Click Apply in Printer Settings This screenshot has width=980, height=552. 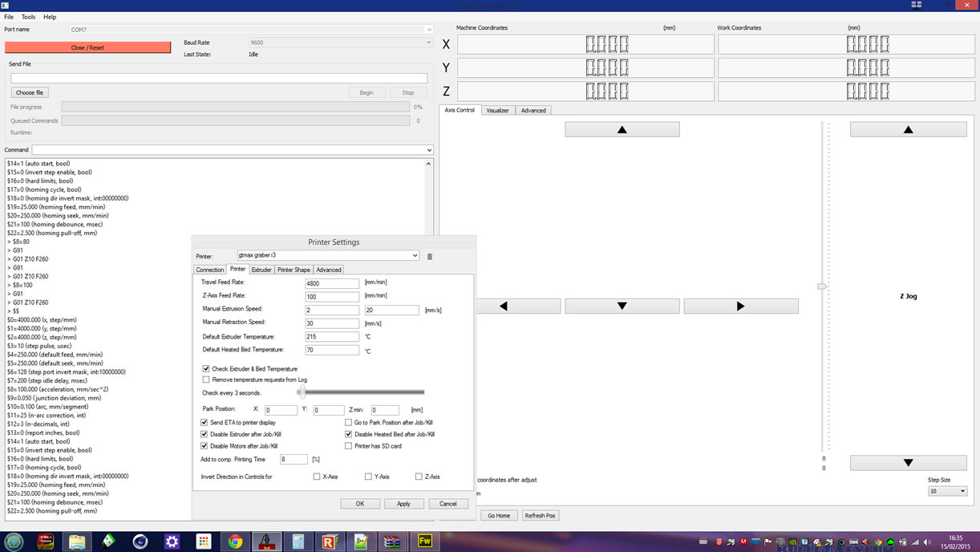click(403, 504)
